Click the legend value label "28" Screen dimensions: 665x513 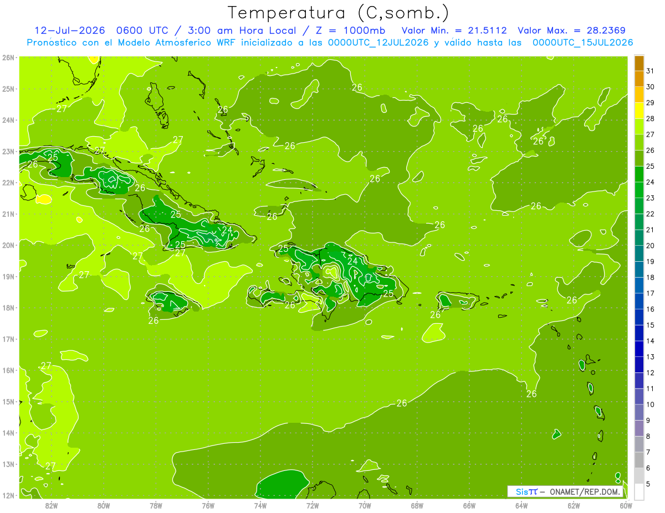[651, 118]
